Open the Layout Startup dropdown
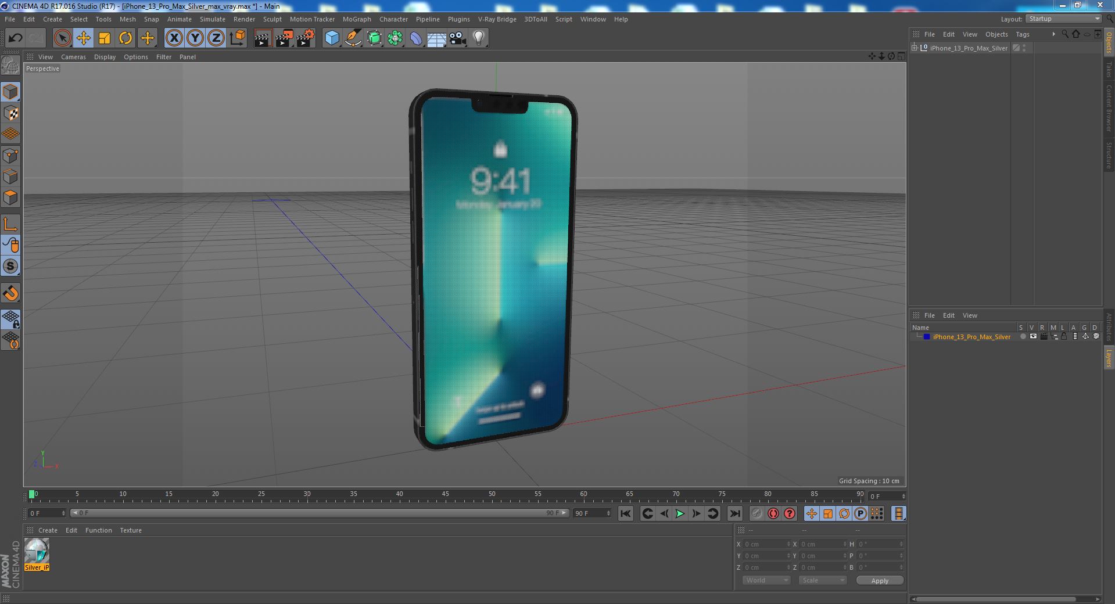Image resolution: width=1115 pixels, height=604 pixels. point(1064,19)
